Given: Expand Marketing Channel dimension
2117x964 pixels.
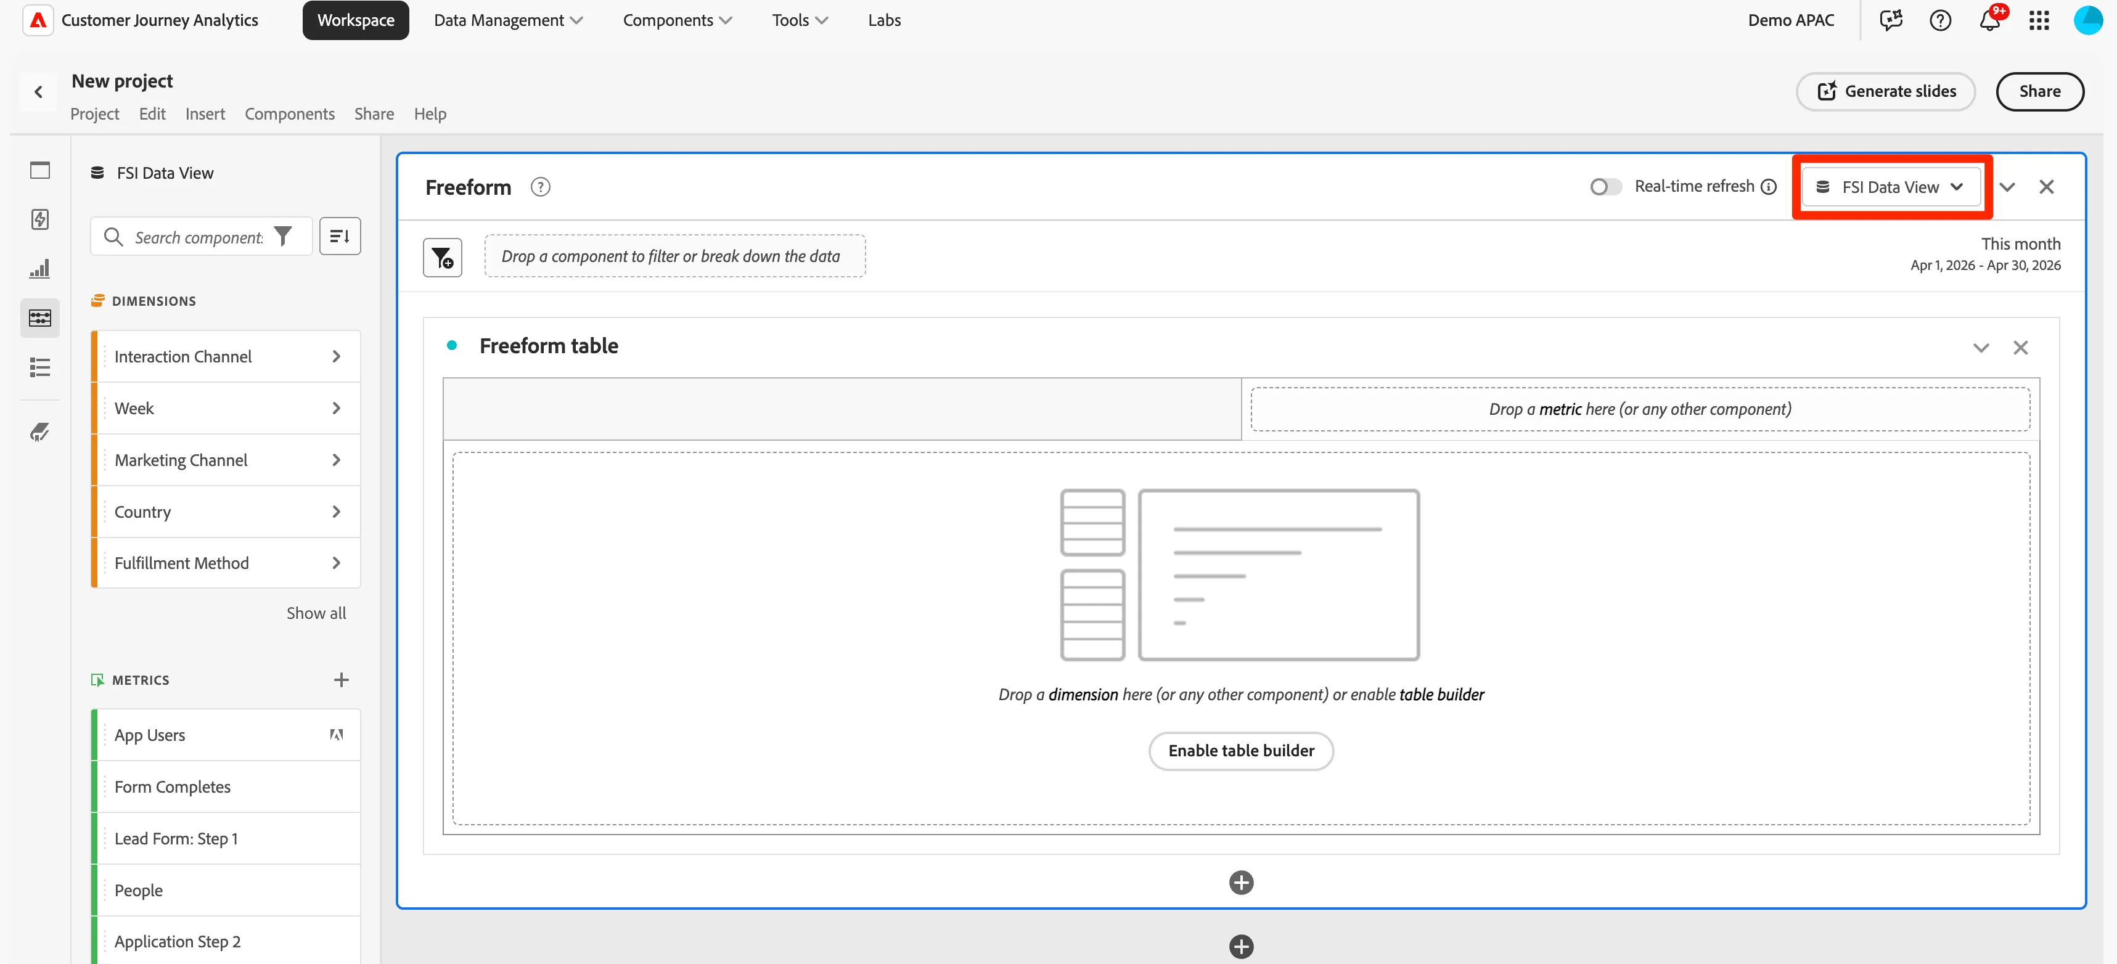Looking at the screenshot, I should (x=336, y=460).
